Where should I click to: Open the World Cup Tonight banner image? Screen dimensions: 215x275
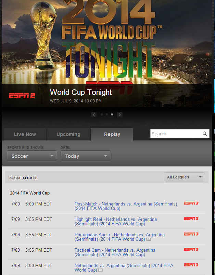106,42
